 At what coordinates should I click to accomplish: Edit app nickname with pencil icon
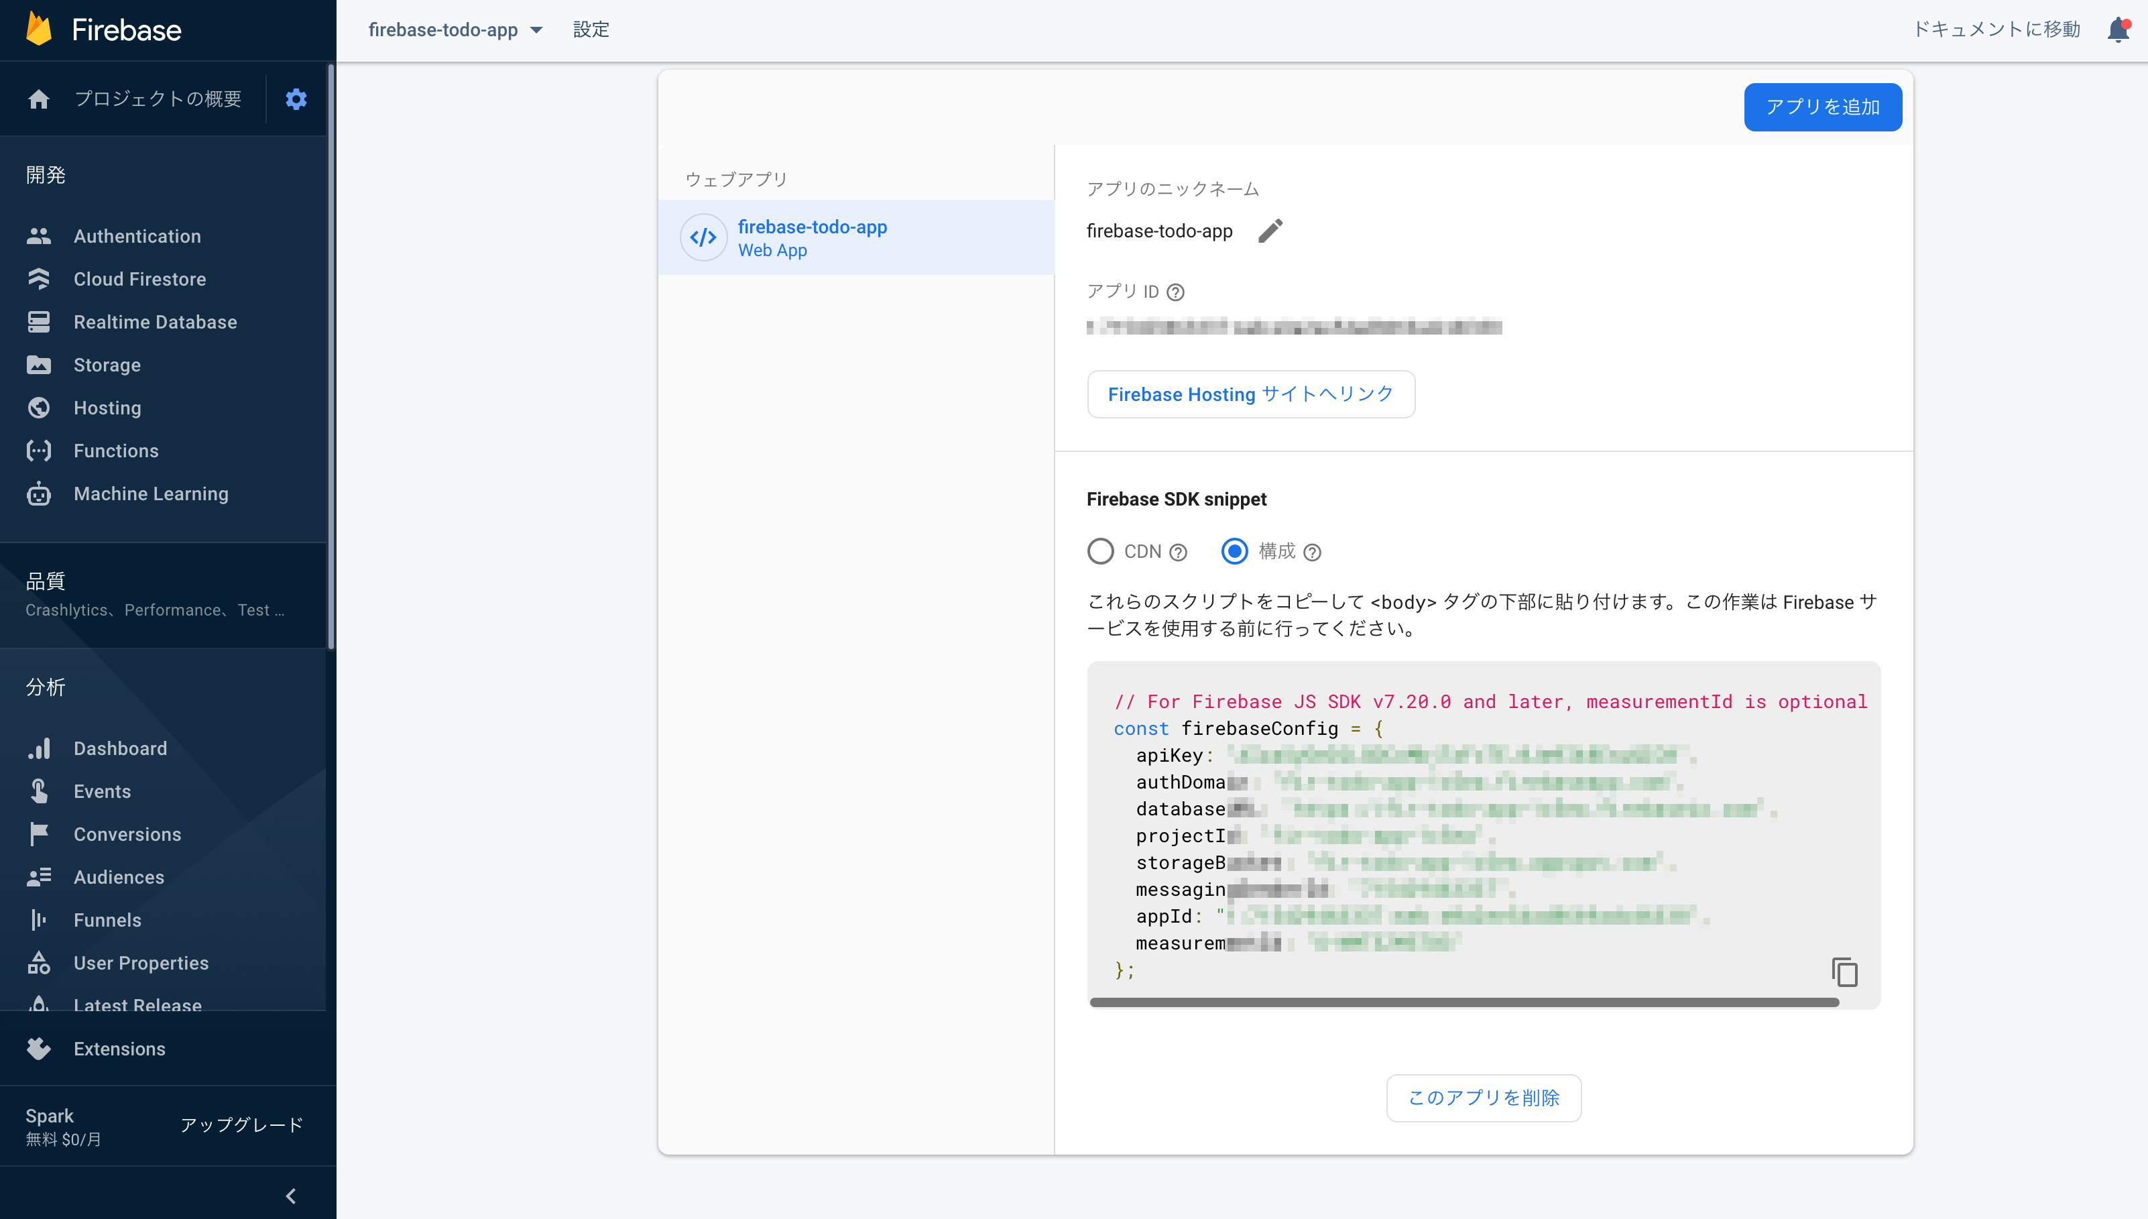(x=1270, y=230)
